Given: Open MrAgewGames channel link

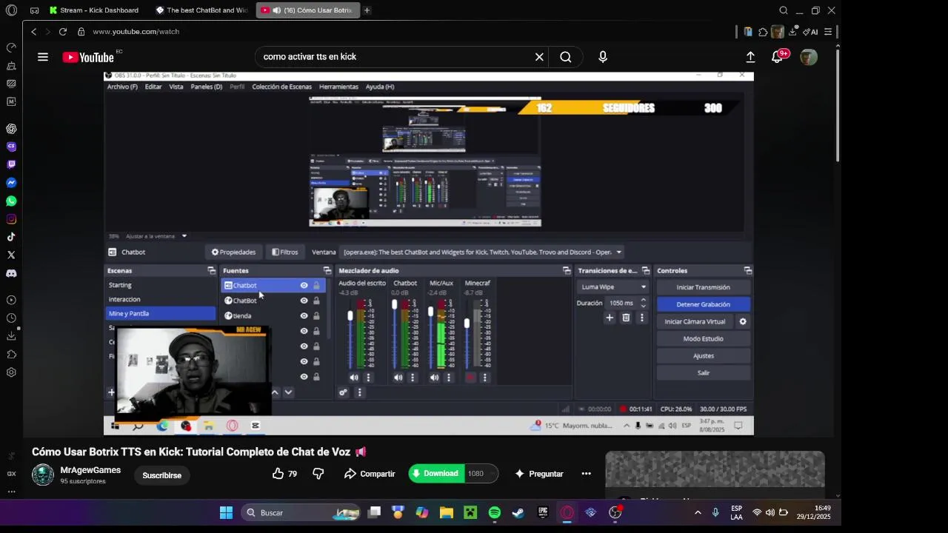Looking at the screenshot, I should (x=90, y=470).
